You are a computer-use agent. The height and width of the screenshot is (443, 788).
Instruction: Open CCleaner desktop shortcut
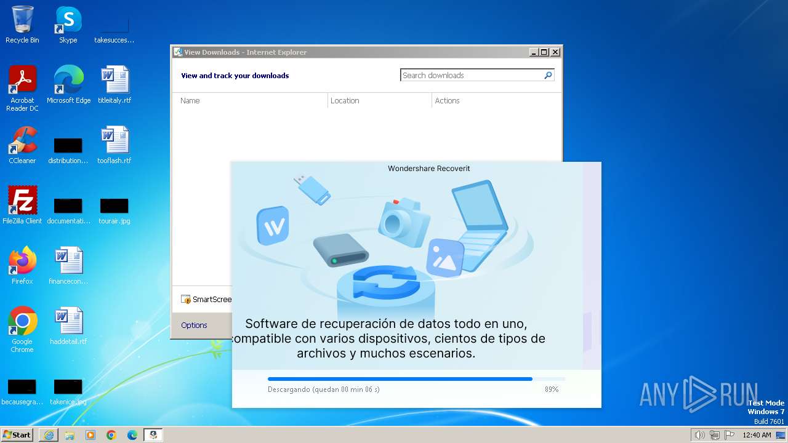coord(22,145)
